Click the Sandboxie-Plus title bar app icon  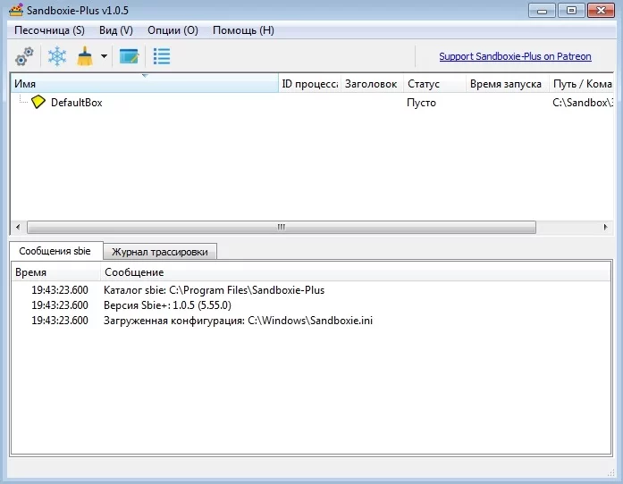click(x=16, y=10)
